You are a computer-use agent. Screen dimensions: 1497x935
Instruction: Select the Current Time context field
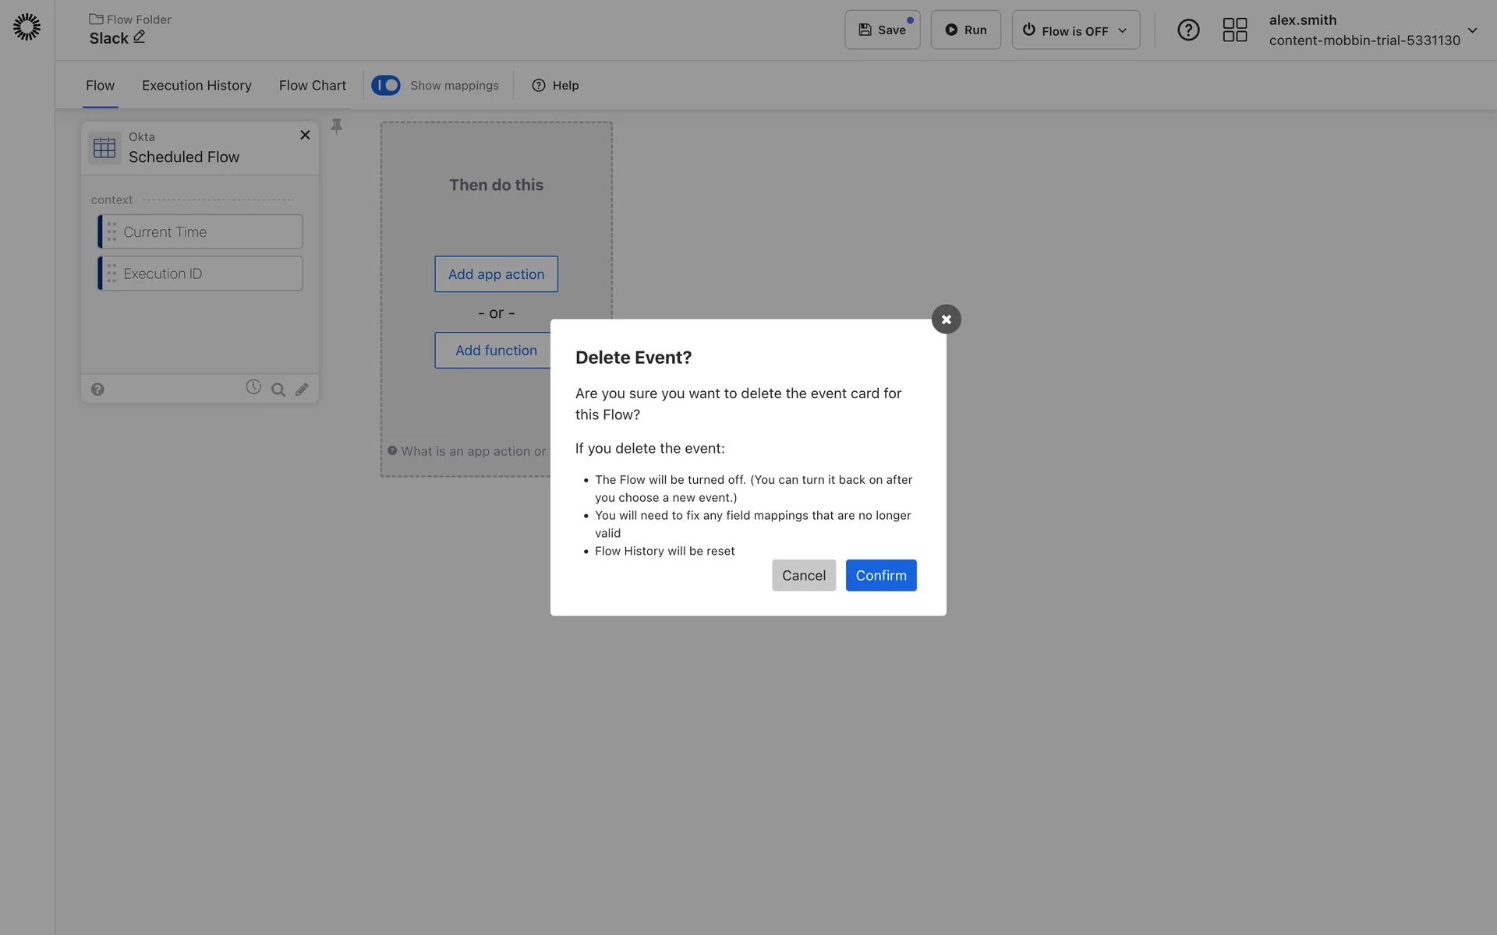click(x=200, y=232)
